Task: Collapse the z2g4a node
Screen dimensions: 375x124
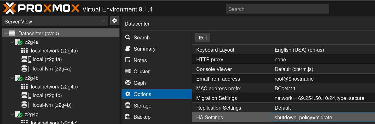Action: point(12,42)
